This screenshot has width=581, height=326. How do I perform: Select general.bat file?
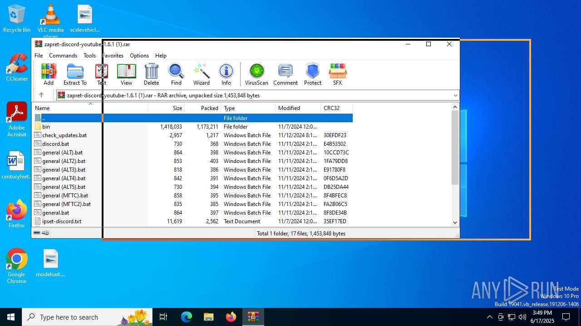pos(193,213)
